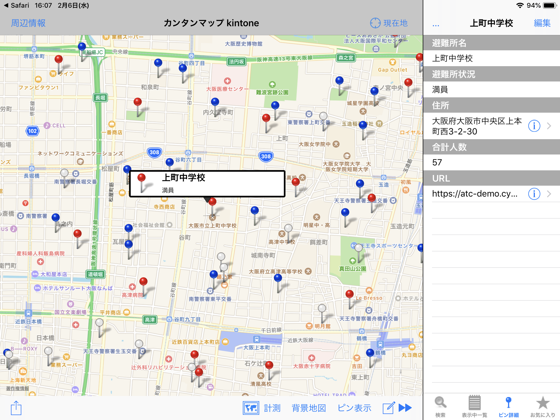This screenshot has width=560, height=420.
Task: Tap the 編集 button
Action: point(542,23)
